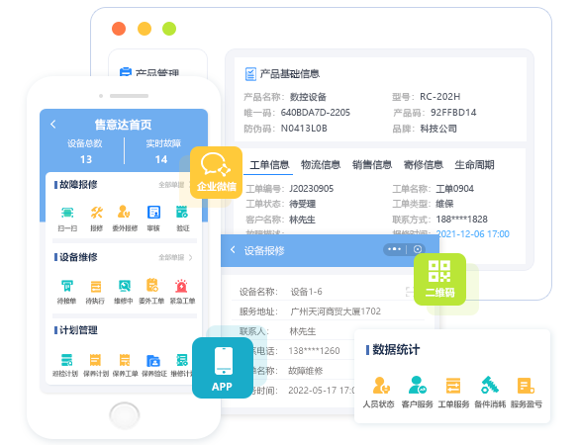This screenshot has width=579, height=445.
Task: Open the 巡检计划 icon
Action: pos(66,360)
